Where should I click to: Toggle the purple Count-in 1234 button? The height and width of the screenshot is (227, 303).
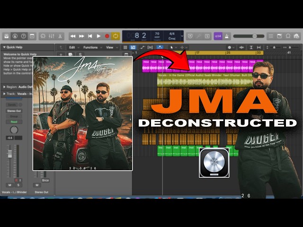[218, 36]
